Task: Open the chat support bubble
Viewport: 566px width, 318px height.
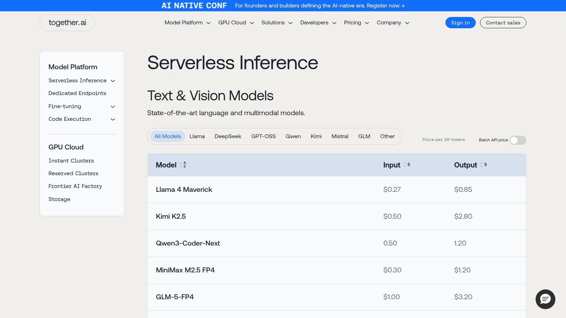Action: [x=545, y=299]
